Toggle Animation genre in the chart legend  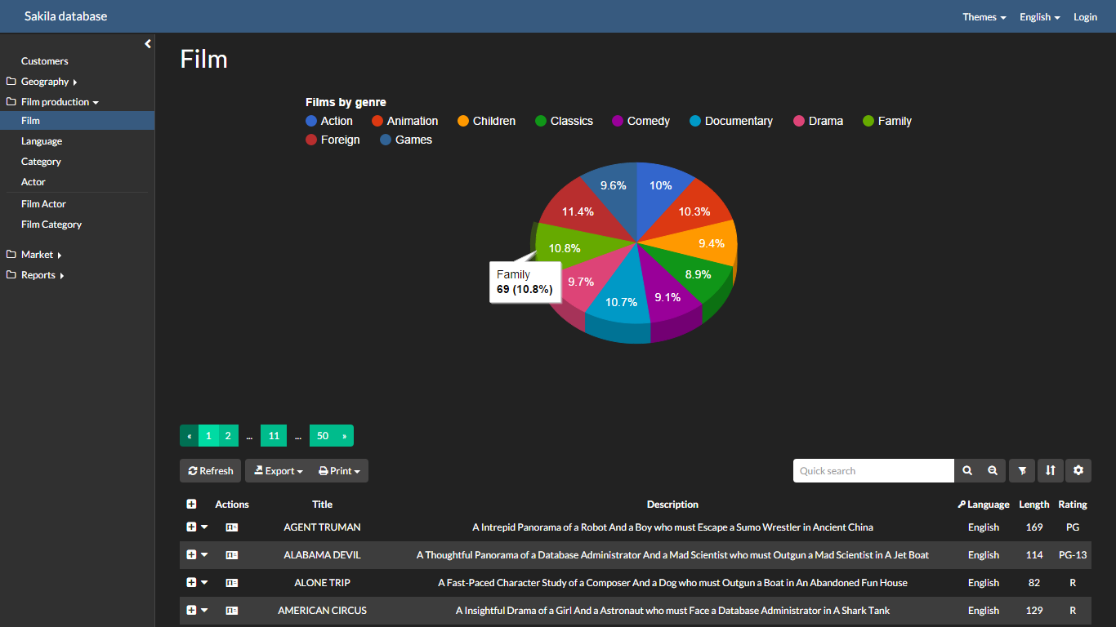click(x=404, y=121)
